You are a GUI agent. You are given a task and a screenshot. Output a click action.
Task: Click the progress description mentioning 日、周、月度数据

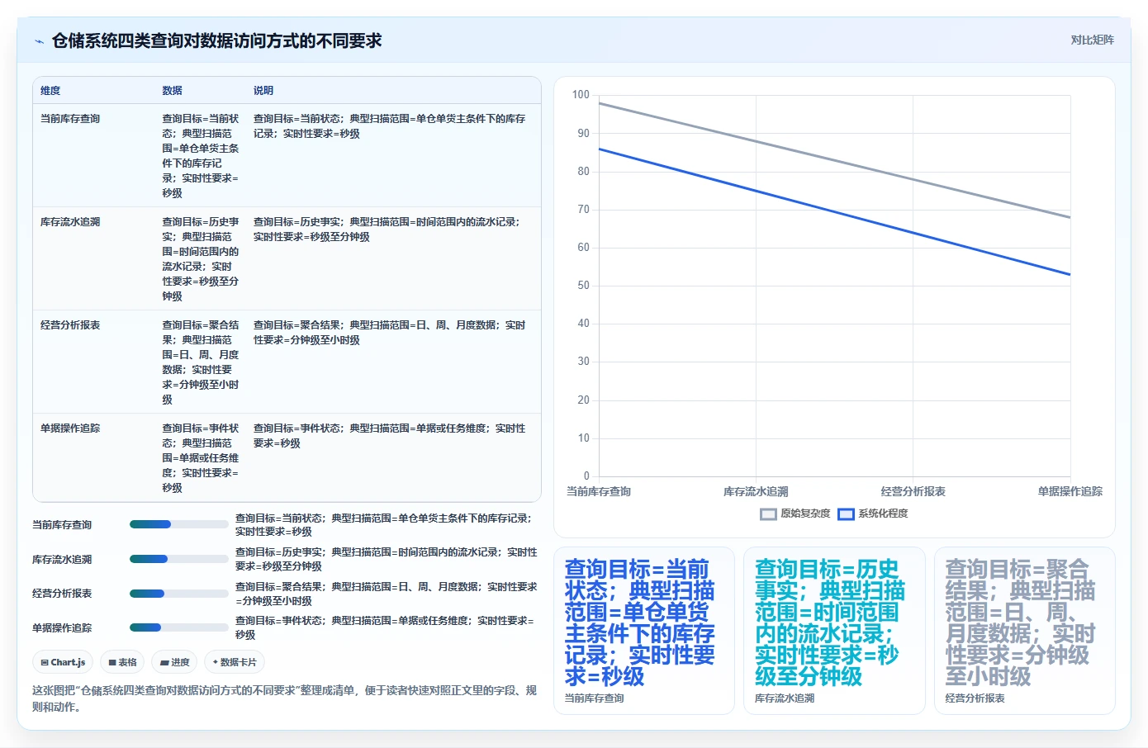[387, 594]
